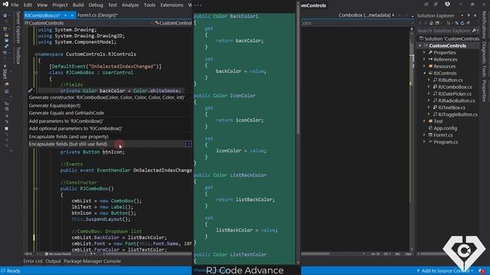The image size is (490, 275).
Task: Collapse the namespace CustomControls.RJControls code block
Action: tap(36, 54)
